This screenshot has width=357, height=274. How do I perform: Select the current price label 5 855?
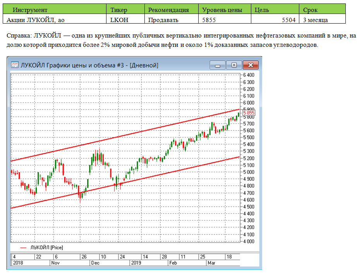pos(249,113)
